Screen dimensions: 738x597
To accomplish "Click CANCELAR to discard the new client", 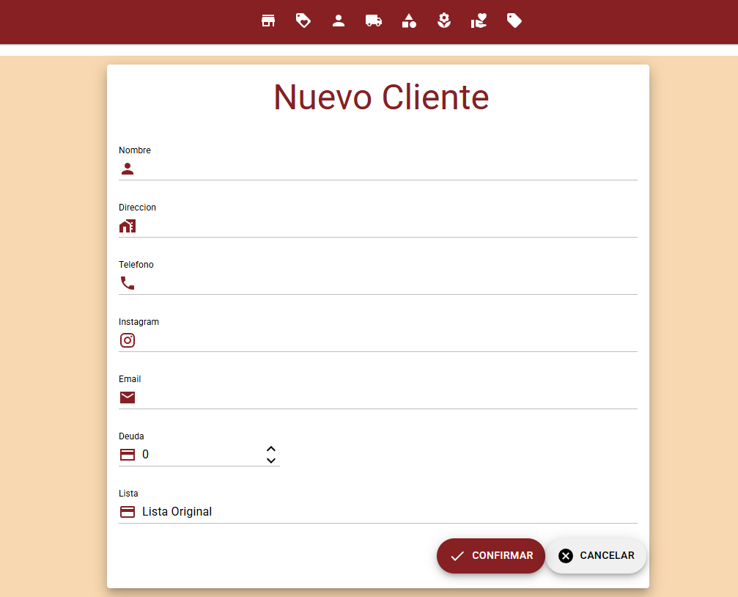I will point(596,556).
